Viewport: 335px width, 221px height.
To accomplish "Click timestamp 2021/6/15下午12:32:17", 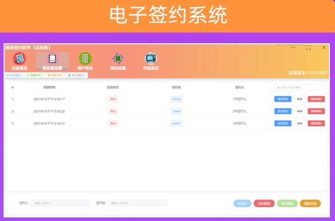I will tap(49, 99).
